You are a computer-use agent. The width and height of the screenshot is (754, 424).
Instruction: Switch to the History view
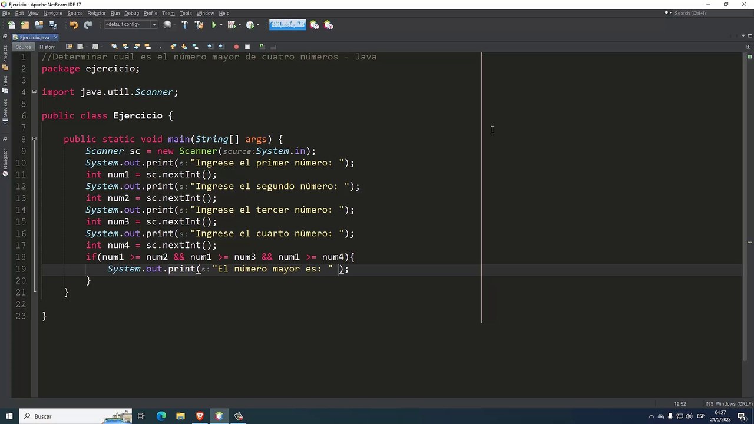coord(47,47)
